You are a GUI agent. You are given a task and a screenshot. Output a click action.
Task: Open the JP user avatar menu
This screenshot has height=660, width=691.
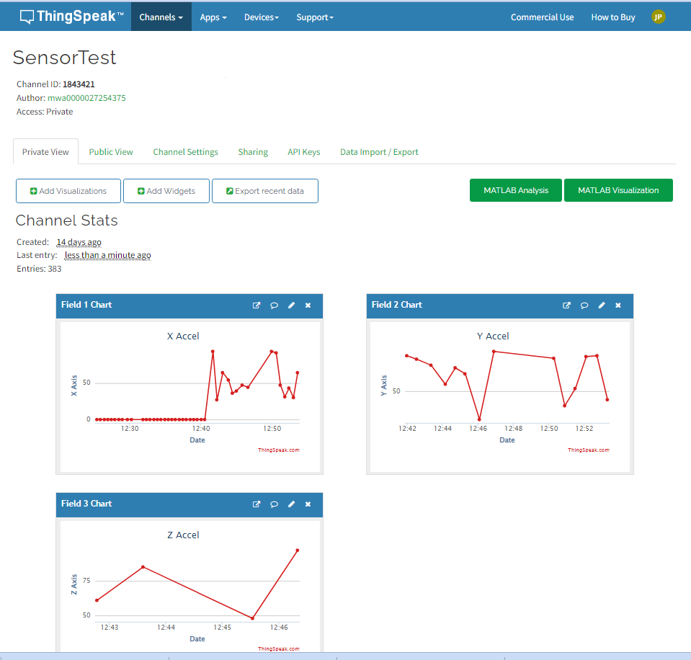pyautogui.click(x=658, y=17)
